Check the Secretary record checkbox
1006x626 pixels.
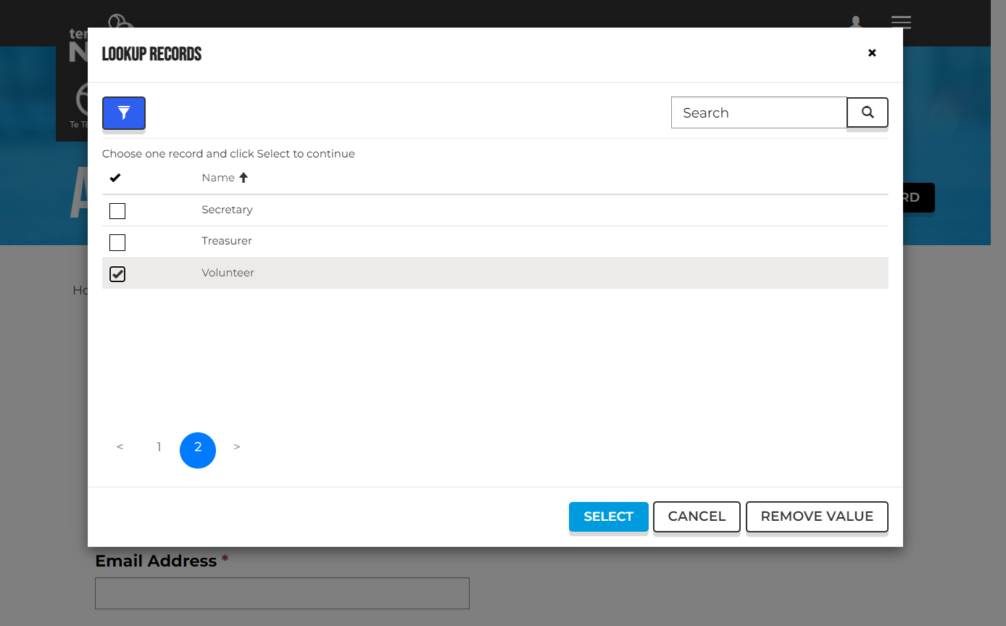[x=117, y=211]
